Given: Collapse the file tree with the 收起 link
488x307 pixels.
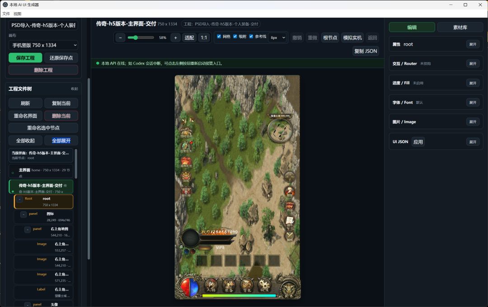Looking at the screenshot, I should point(75,88).
